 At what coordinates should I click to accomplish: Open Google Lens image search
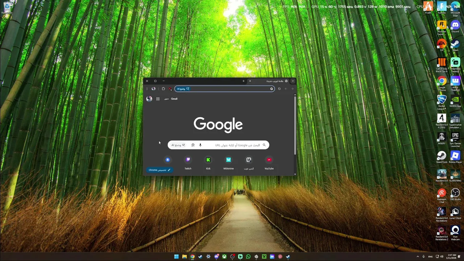[193, 145]
